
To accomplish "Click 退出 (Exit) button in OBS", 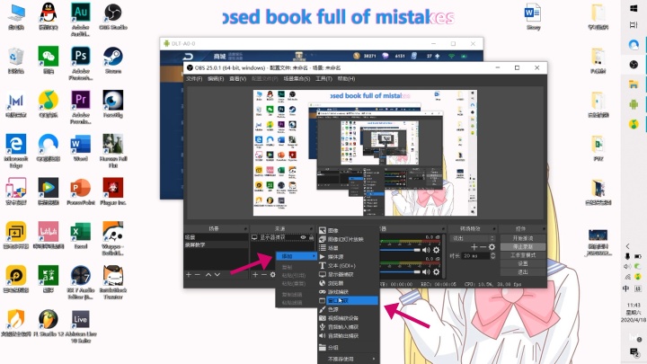I will (523, 272).
